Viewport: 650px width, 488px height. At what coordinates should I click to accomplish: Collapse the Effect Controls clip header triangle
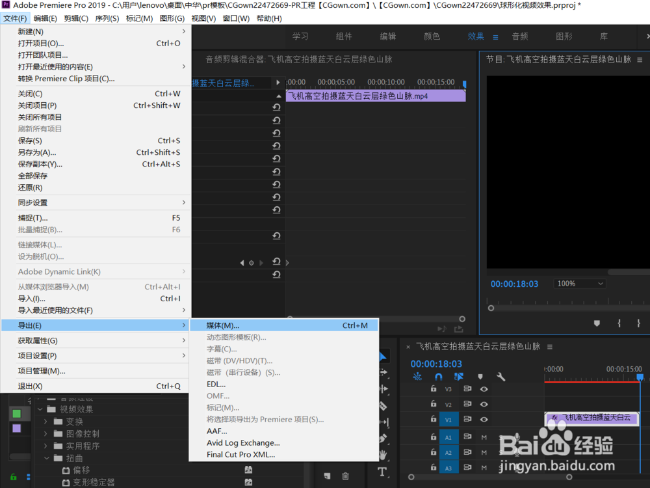click(279, 96)
